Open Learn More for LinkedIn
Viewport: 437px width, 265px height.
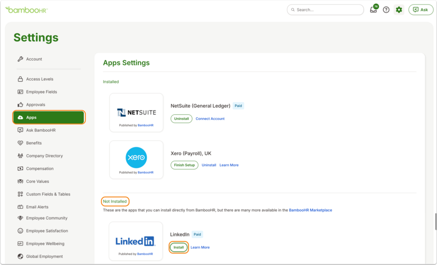[200, 247]
